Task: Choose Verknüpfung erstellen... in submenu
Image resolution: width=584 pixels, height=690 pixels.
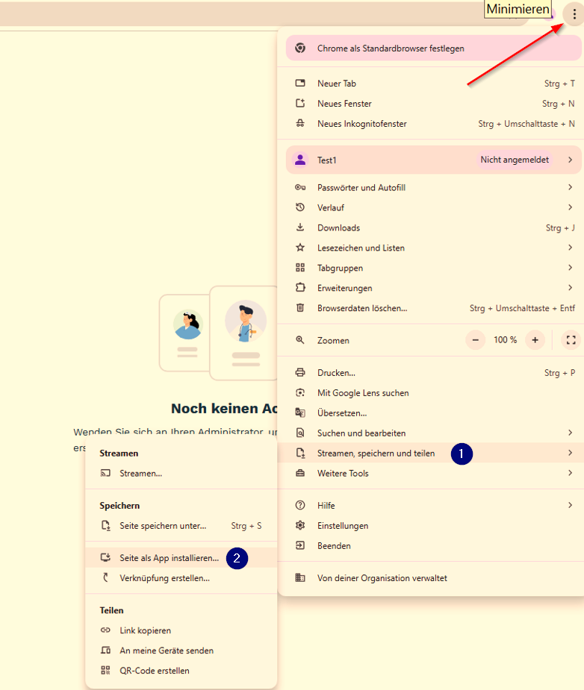Action: [x=181, y=578]
